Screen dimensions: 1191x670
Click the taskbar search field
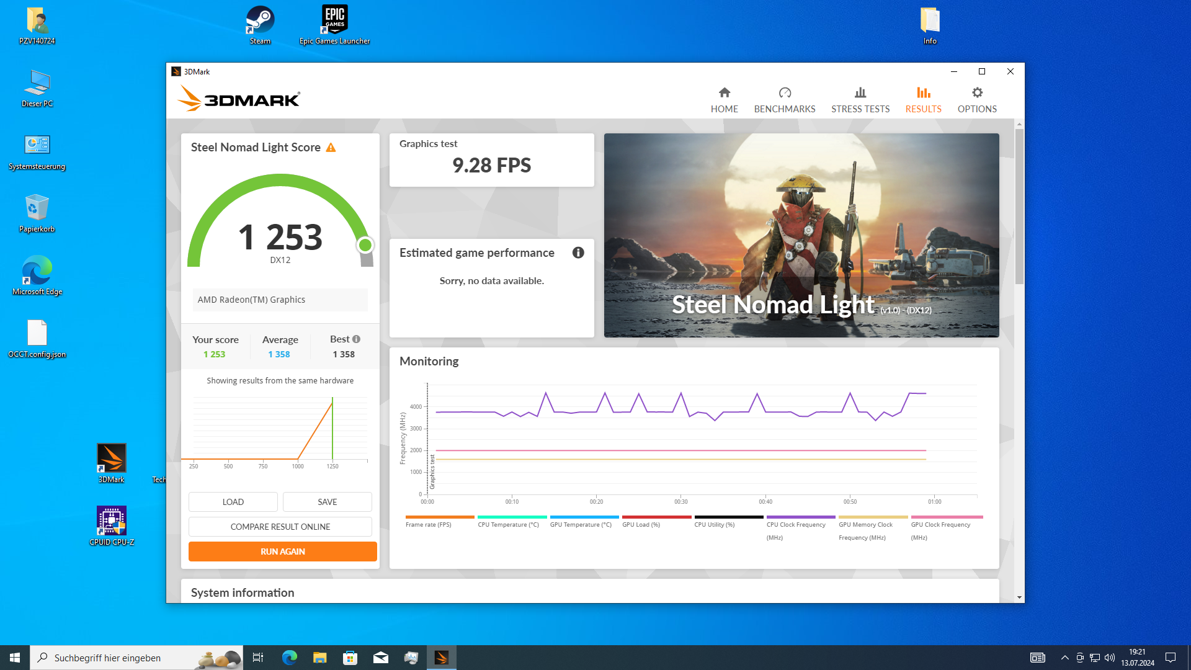point(136,658)
